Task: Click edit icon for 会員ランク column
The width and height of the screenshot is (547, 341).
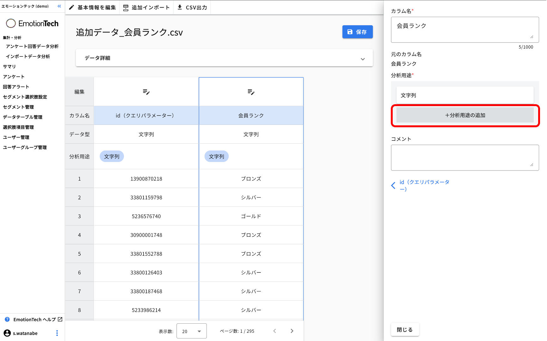Action: click(x=251, y=92)
